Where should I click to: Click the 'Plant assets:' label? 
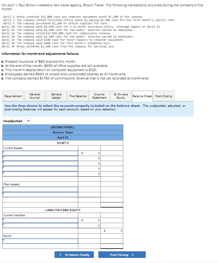coord(12,184)
